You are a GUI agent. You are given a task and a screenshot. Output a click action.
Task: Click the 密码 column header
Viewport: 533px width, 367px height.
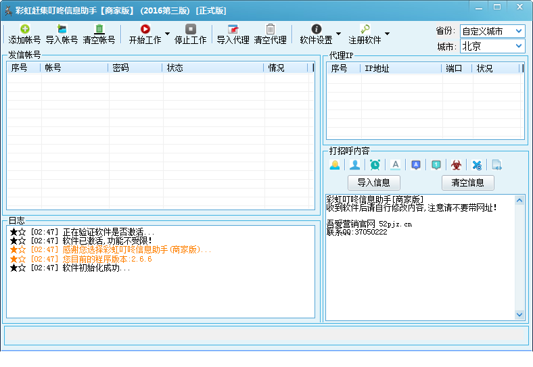pyautogui.click(x=135, y=68)
